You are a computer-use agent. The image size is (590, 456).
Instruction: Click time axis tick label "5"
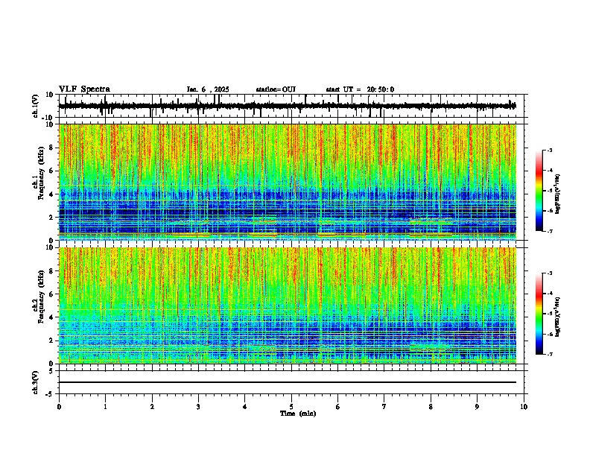(291, 407)
